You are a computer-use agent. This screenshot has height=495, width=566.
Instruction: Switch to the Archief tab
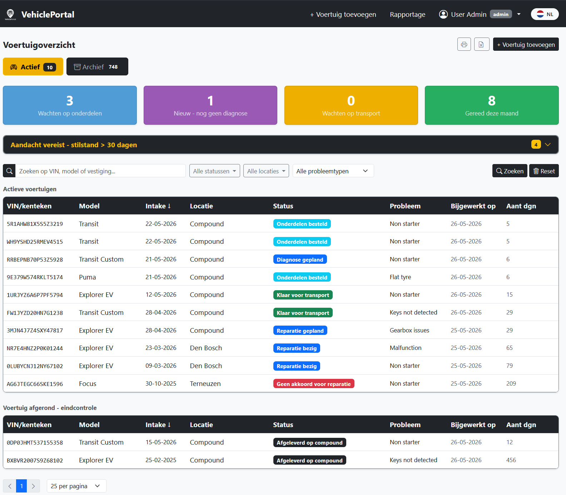click(x=97, y=66)
